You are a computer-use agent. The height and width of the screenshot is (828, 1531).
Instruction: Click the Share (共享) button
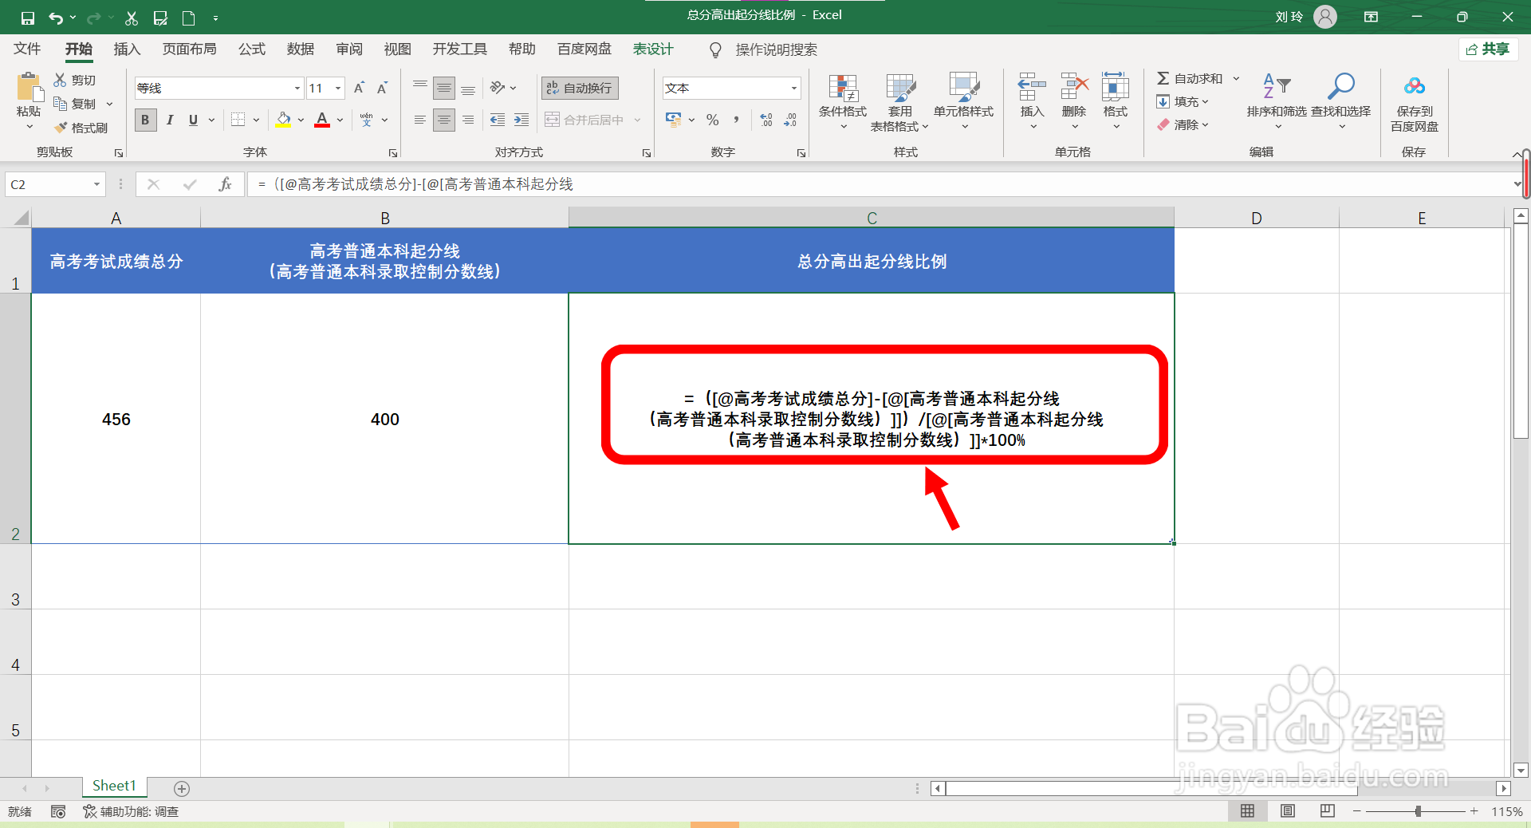pos(1488,49)
